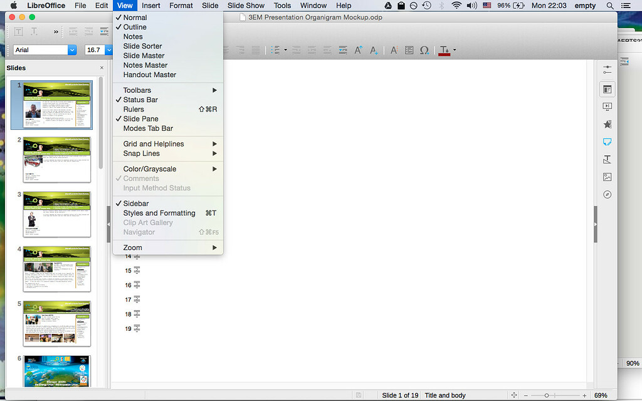Screen dimensions: 642x401
Task: Disable the Sidebar from the View menu
Action: 134,203
